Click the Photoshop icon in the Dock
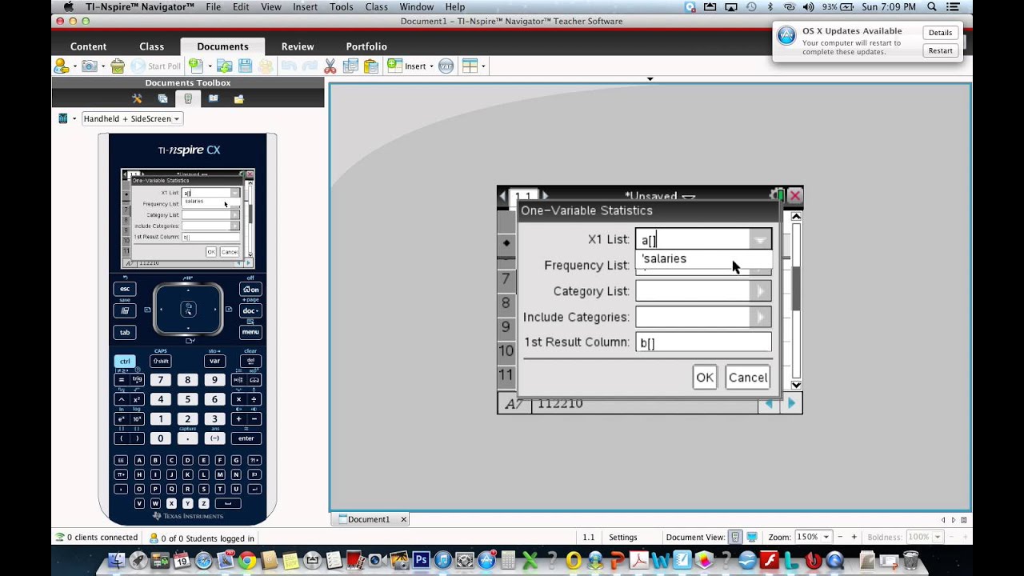The height and width of the screenshot is (576, 1024). pos(421,561)
